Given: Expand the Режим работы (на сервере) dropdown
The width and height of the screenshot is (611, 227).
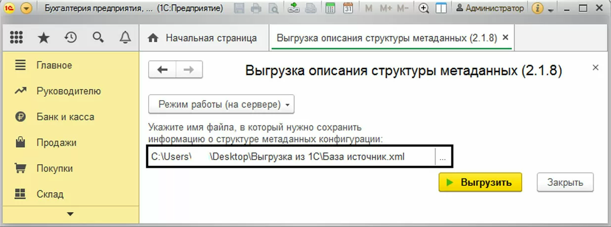Looking at the screenshot, I should coord(222,105).
